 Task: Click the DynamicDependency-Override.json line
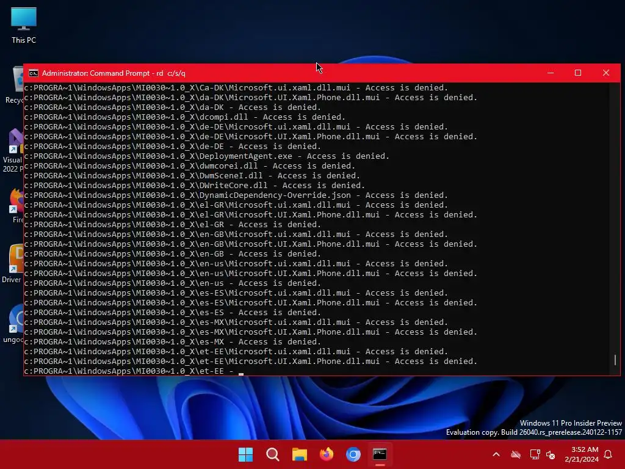236,195
